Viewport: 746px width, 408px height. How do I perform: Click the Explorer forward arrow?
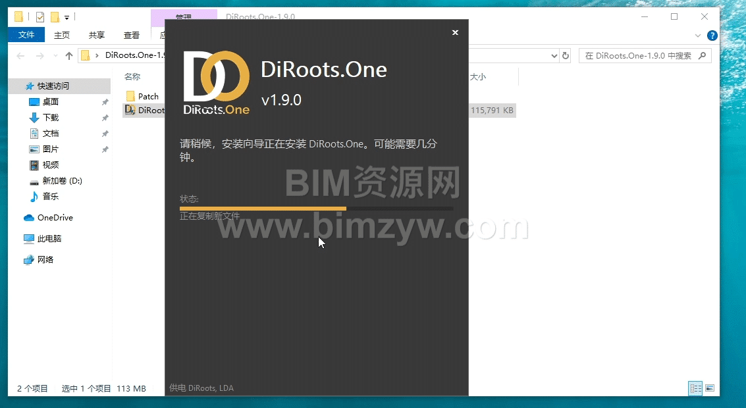coord(40,56)
